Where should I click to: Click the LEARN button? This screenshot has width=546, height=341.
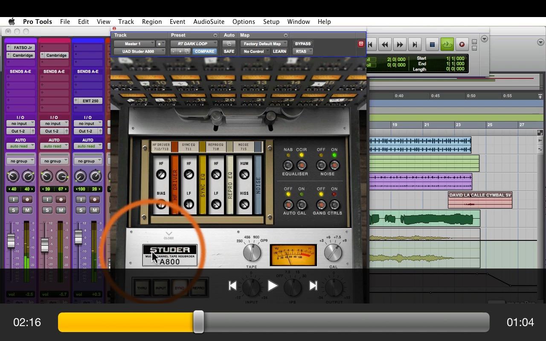[279, 52]
